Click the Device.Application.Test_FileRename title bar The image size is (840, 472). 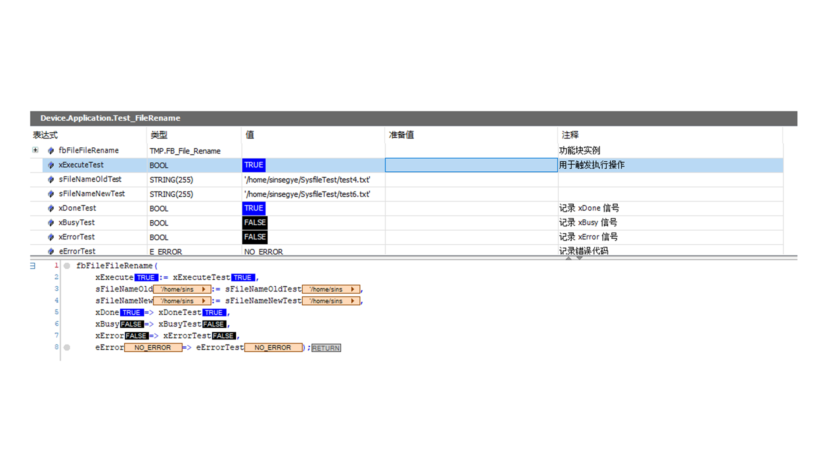[x=413, y=118]
